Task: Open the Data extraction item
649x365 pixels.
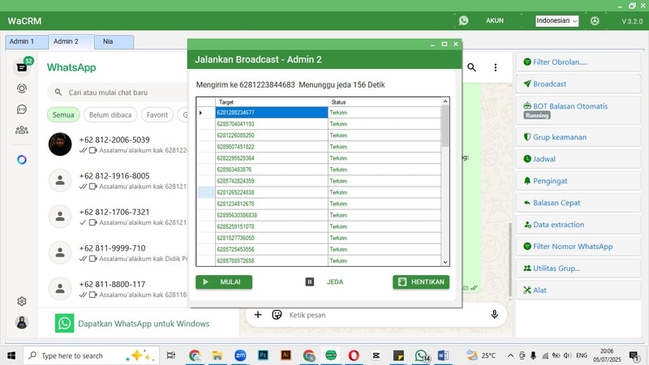Action: pyautogui.click(x=578, y=225)
